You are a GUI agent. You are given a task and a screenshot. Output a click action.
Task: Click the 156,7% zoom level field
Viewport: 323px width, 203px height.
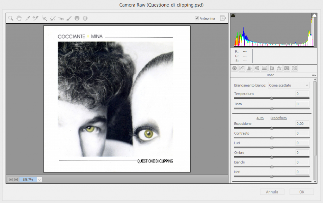(x=28, y=180)
